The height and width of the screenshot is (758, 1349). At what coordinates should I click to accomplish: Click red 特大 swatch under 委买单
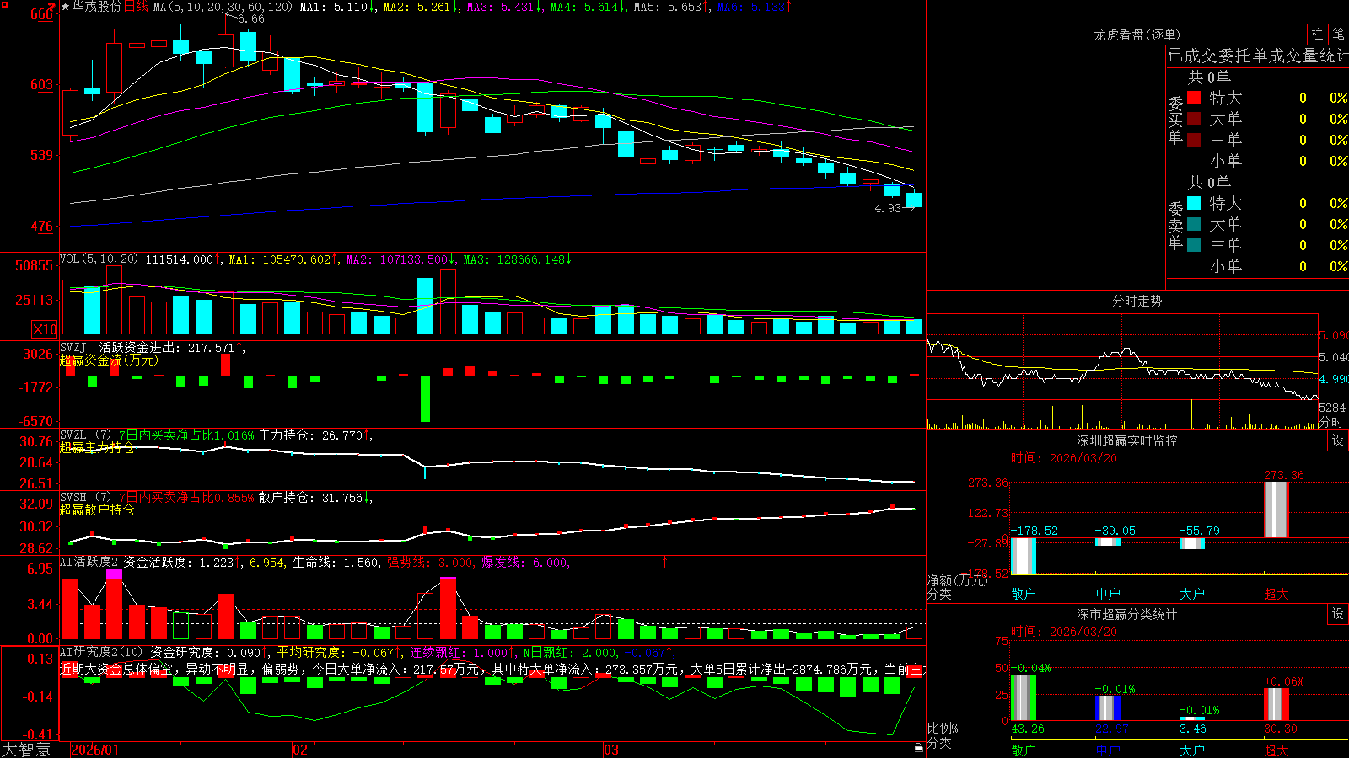[1194, 98]
